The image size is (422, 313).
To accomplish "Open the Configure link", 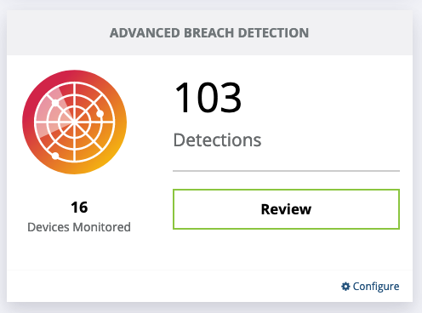I will point(370,287).
